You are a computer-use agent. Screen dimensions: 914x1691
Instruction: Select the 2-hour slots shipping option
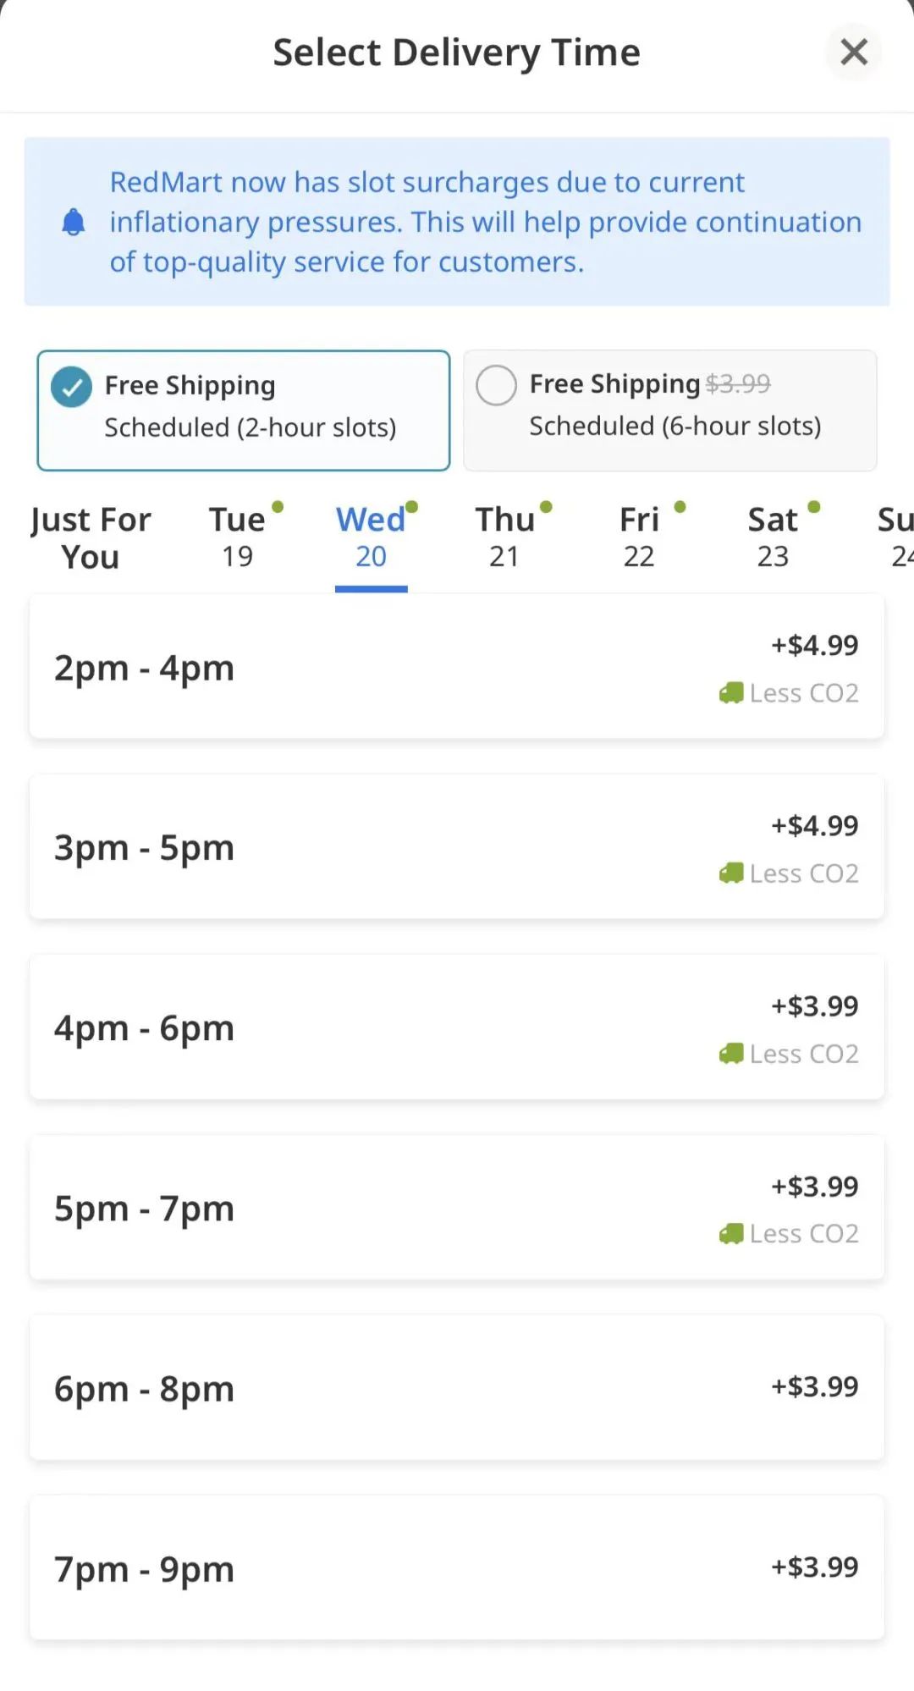click(244, 410)
